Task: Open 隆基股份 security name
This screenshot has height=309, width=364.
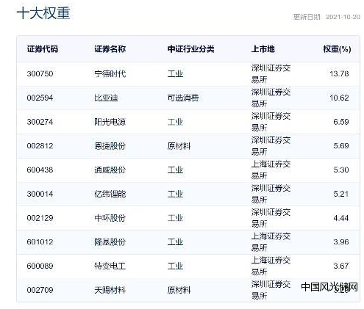Action: (110, 242)
